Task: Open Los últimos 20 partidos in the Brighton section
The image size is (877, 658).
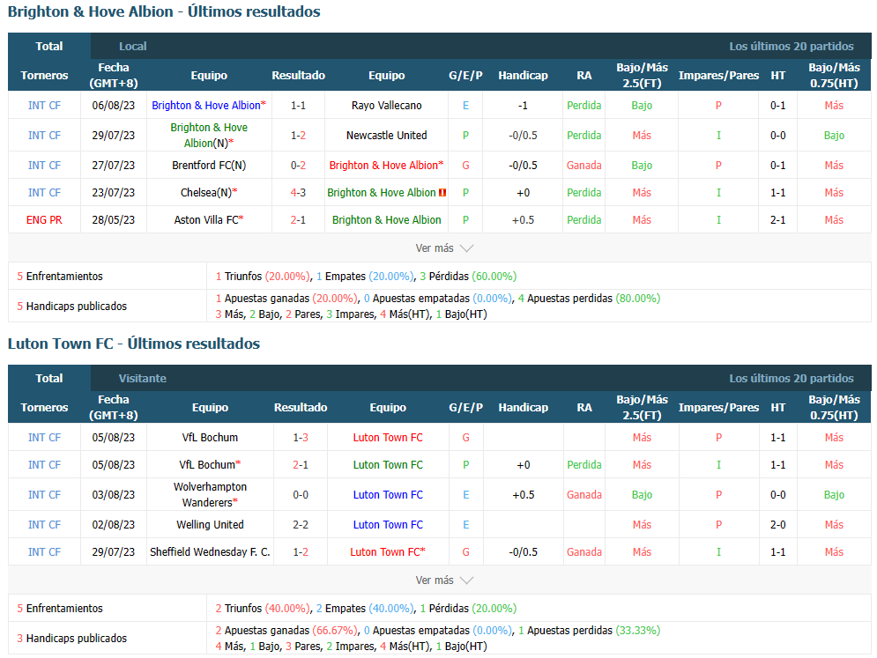Action: click(791, 47)
